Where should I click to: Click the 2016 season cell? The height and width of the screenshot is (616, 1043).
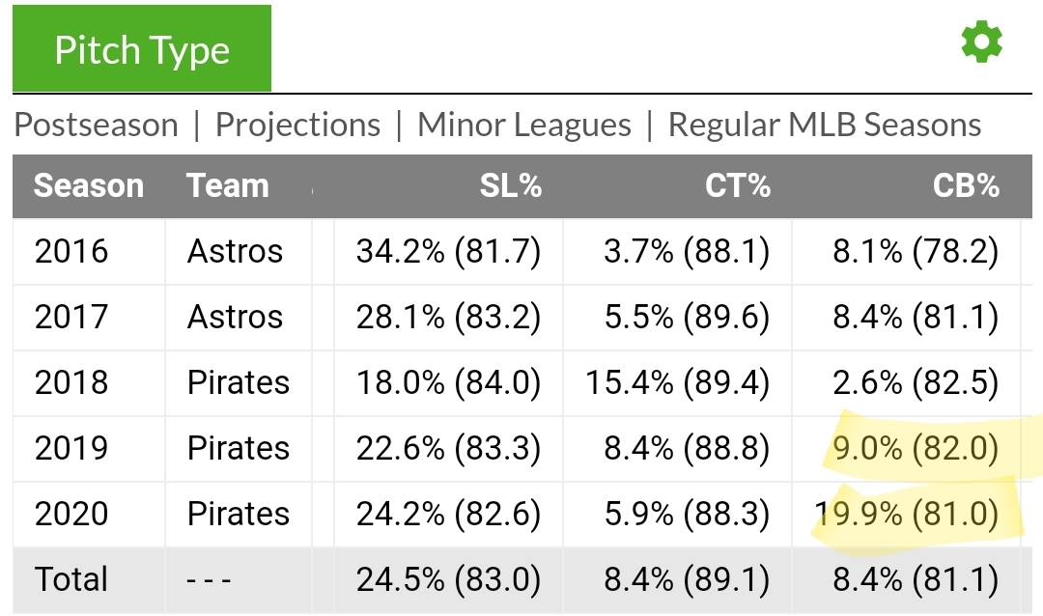(x=71, y=251)
